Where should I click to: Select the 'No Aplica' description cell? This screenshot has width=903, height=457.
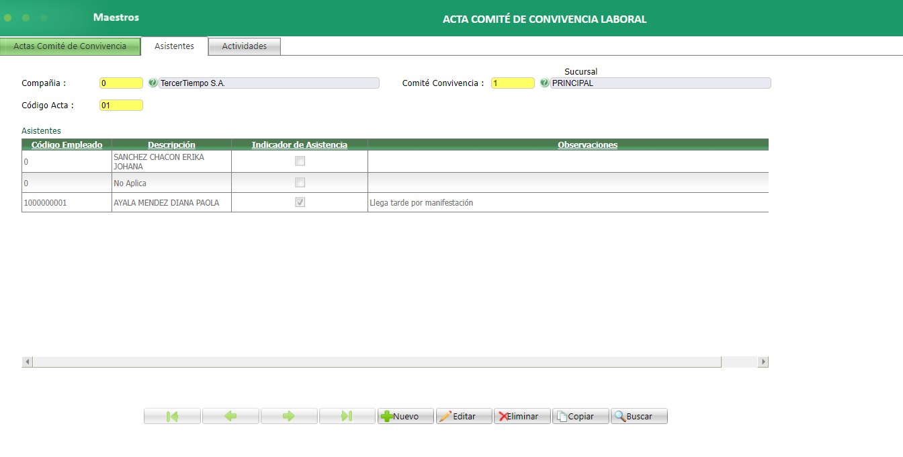(171, 183)
